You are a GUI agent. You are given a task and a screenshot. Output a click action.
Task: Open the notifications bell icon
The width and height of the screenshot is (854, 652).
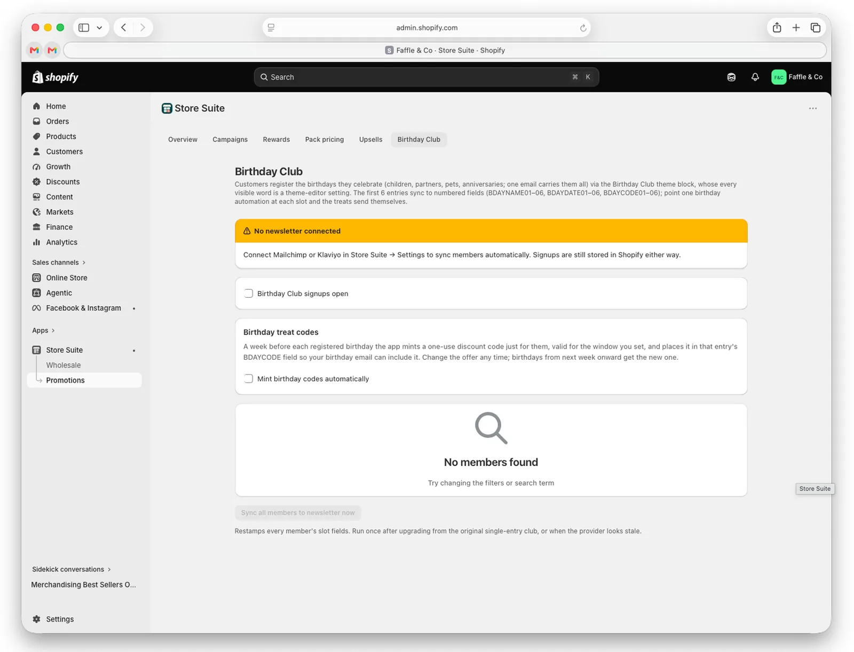click(755, 77)
